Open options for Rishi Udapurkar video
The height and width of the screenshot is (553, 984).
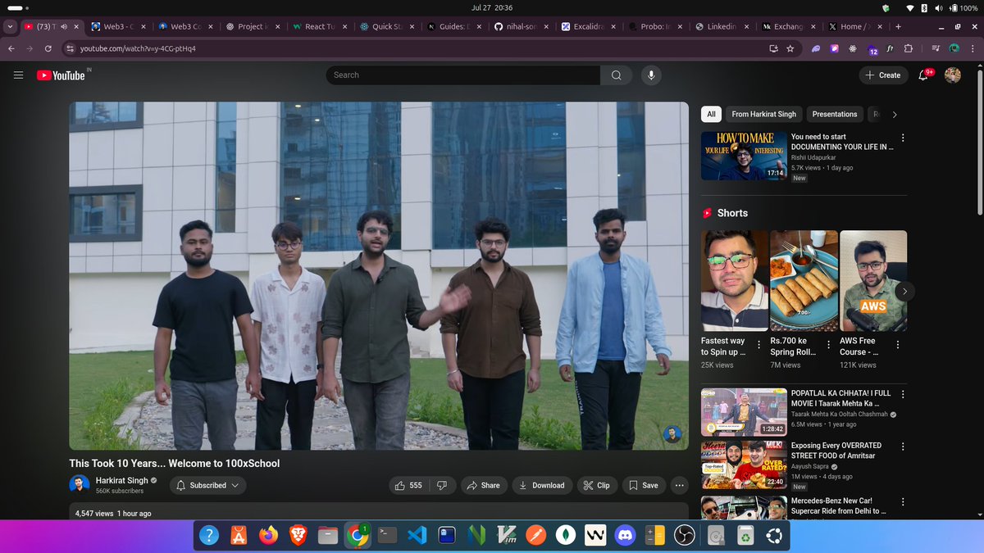[903, 138]
